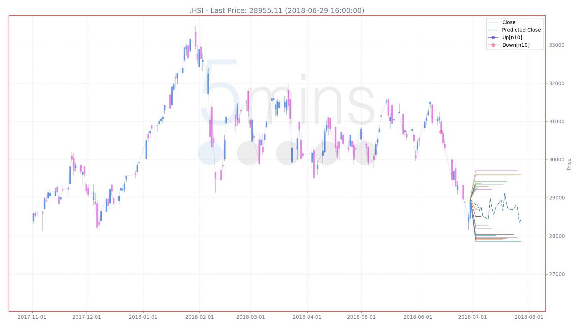This screenshot has height=327, width=579.
Task: Click the 32000 price axis label
Action: click(557, 83)
